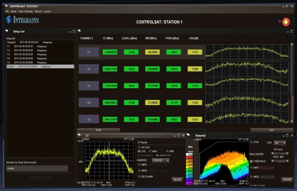Image resolution: width=297 pixels, height=191 pixels.
Task: Click C4 bandwidth value 27.20636
Action: (x=152, y=102)
